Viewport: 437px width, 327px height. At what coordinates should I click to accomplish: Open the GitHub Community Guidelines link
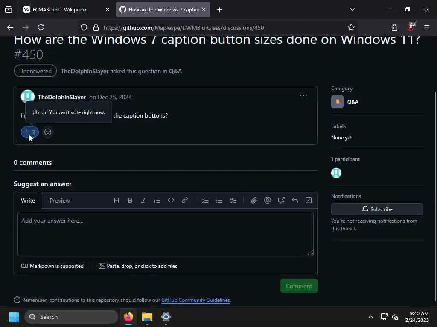point(195,300)
